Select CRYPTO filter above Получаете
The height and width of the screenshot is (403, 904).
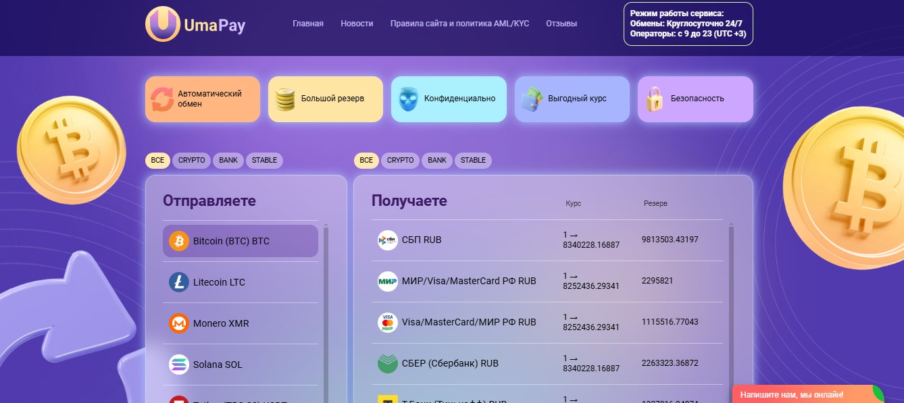pos(401,161)
